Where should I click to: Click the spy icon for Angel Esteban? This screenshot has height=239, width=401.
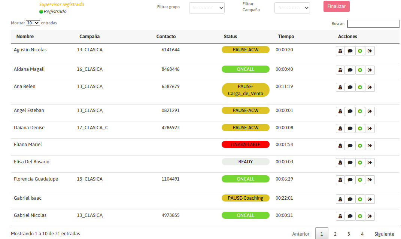tap(340, 111)
